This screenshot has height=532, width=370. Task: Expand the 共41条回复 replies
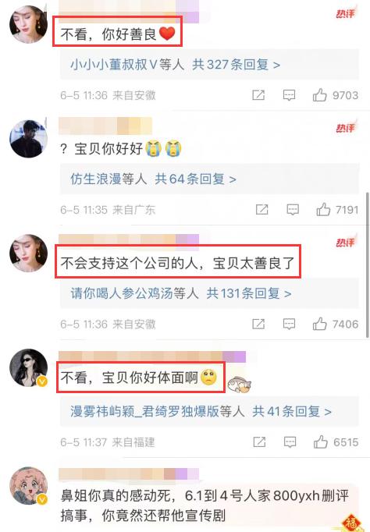(x=292, y=411)
